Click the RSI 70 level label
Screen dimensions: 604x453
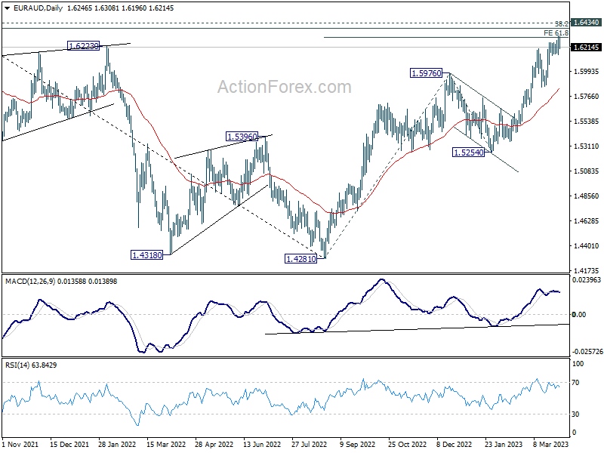(575, 383)
